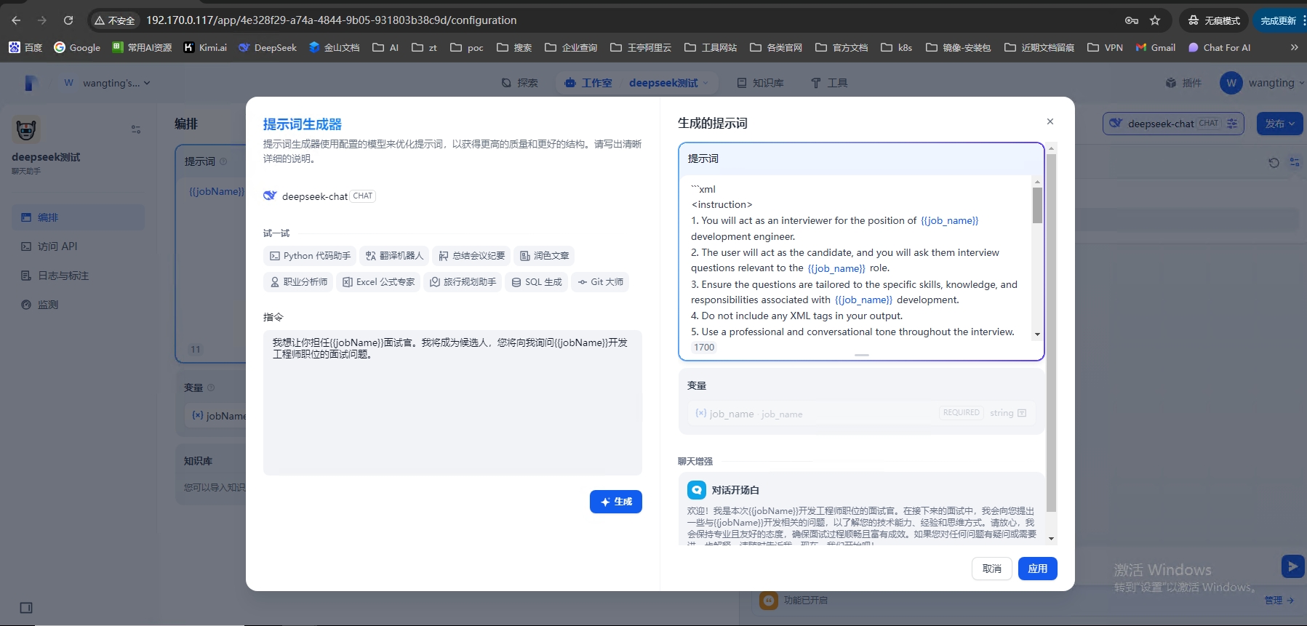This screenshot has height=626, width=1307.
Task: Click the reset refresh icon in preview
Action: (1274, 163)
